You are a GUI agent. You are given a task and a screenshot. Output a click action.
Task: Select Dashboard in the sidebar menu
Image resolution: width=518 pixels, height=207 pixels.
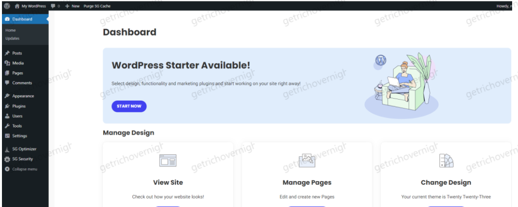(22, 19)
